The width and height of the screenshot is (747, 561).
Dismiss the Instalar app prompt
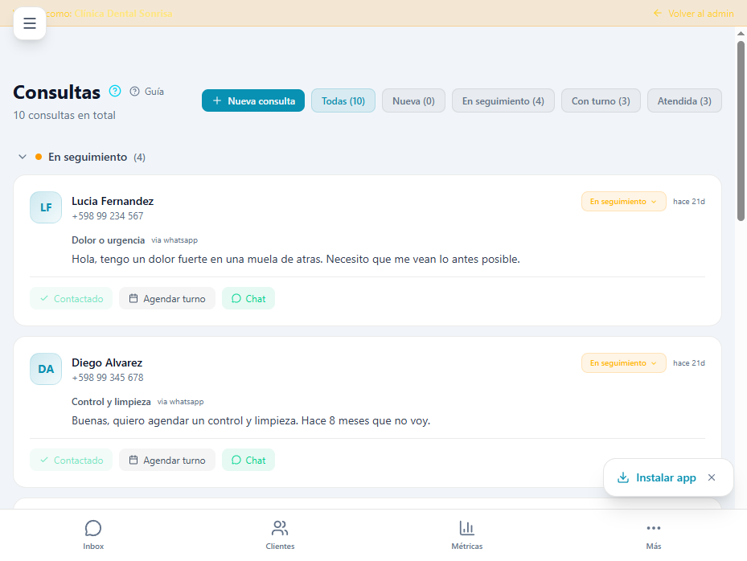[x=711, y=477]
